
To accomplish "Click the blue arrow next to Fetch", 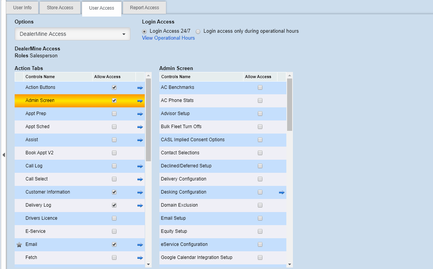I will point(140,258).
